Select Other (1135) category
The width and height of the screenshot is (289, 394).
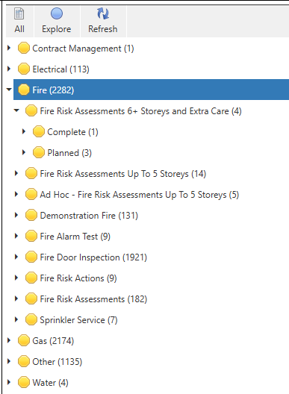(57, 362)
